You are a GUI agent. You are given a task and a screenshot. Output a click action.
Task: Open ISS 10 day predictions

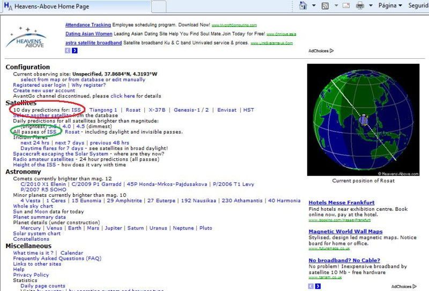(76, 110)
